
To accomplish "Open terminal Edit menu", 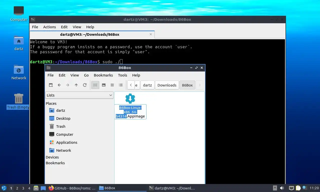I will click(64, 27).
